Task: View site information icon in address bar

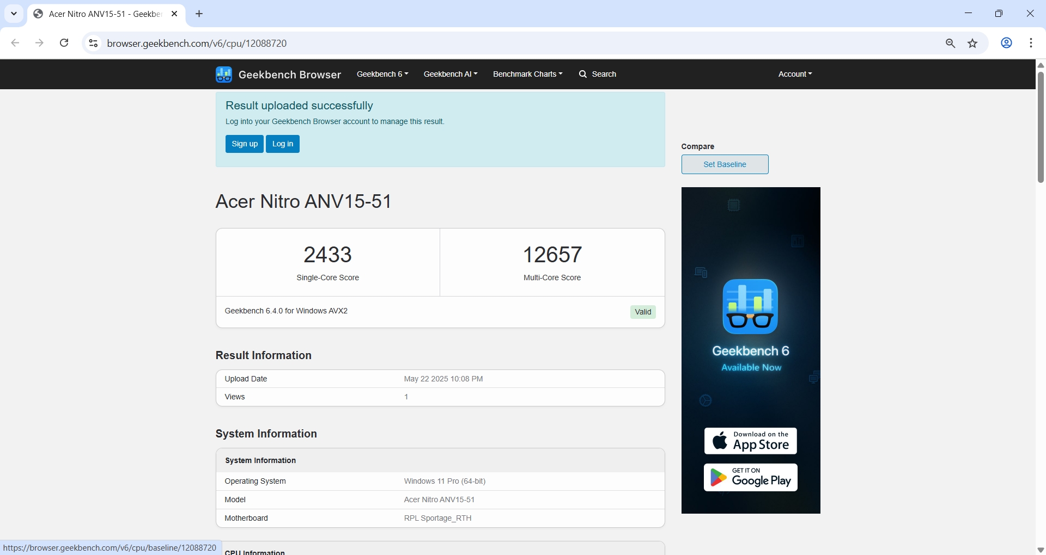Action: (x=94, y=44)
